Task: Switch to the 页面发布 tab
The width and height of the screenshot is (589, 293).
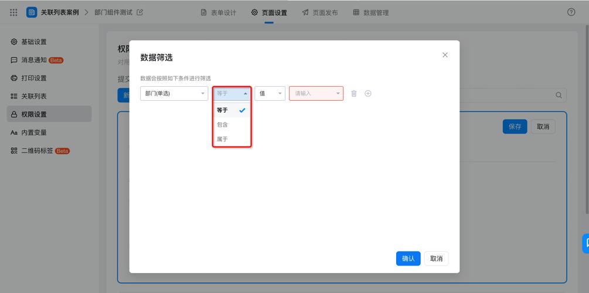Action: [x=319, y=12]
